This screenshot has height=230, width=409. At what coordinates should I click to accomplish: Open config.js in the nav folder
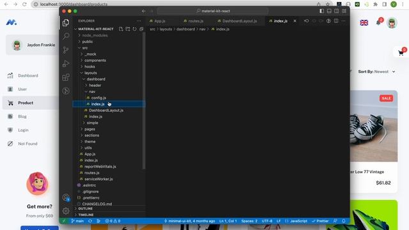[98, 98]
